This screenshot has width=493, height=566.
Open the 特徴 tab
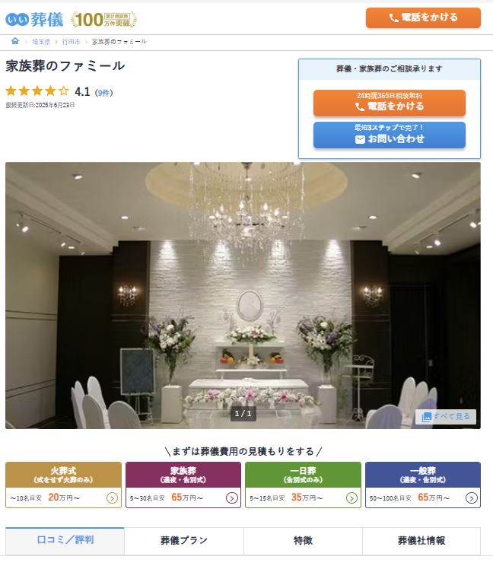(303, 541)
